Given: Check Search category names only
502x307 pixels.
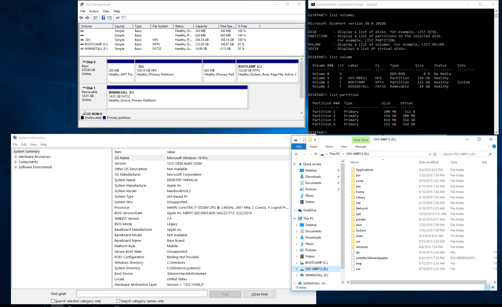Looking at the screenshot, I should click(118, 301).
